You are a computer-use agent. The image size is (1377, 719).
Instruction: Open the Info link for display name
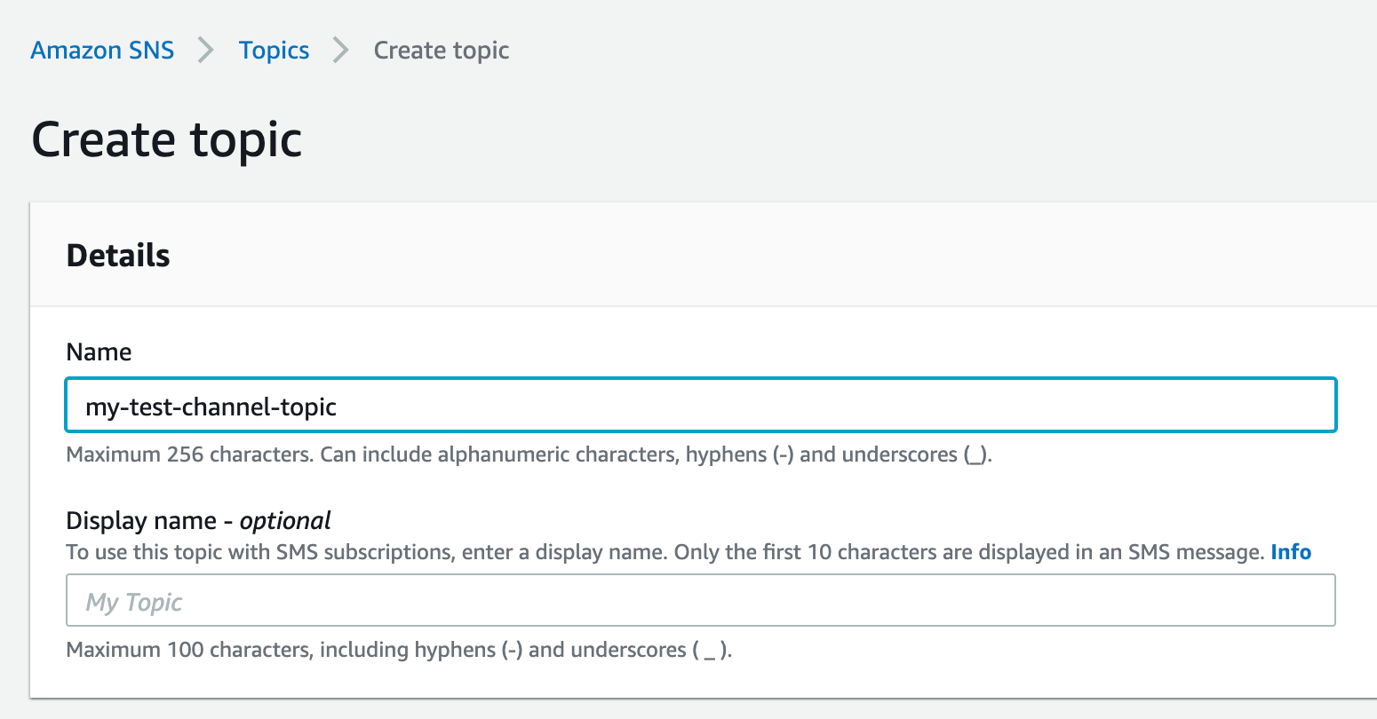[1291, 552]
